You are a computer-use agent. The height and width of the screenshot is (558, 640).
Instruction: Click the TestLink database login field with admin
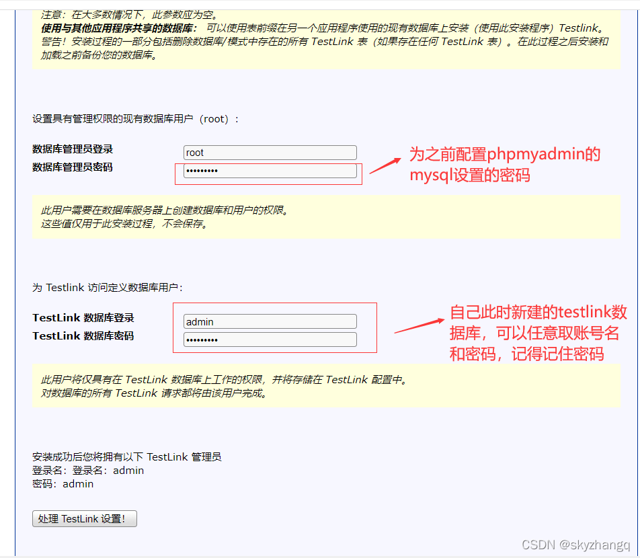click(270, 321)
